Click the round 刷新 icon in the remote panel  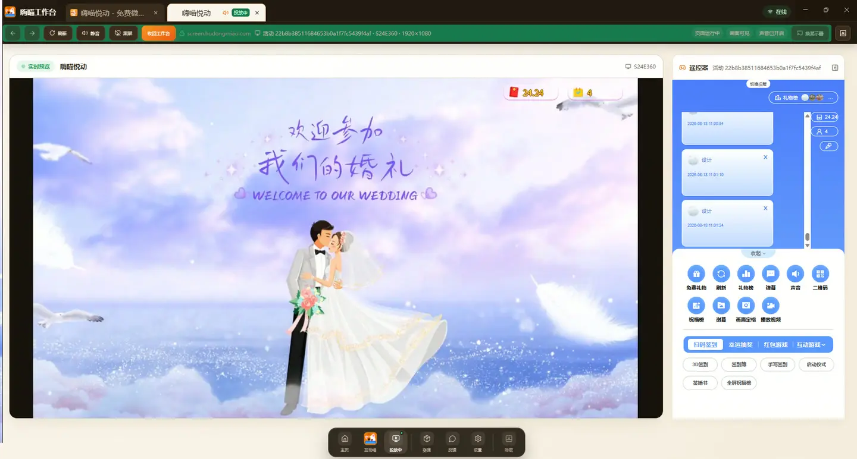(721, 273)
